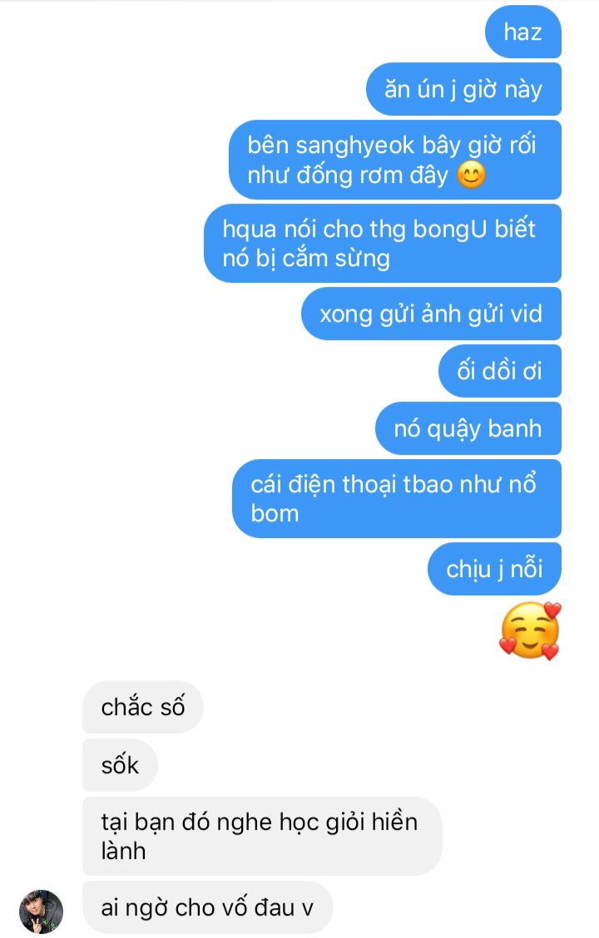Screen dimensions: 599x938
Task: Select the received 'sốk' message bubble
Action: coord(121,765)
